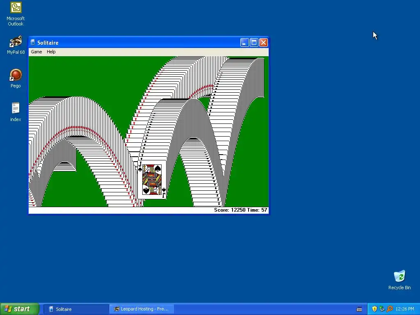Select the Recycle Bin icon
The height and width of the screenshot is (315, 420).
click(399, 280)
